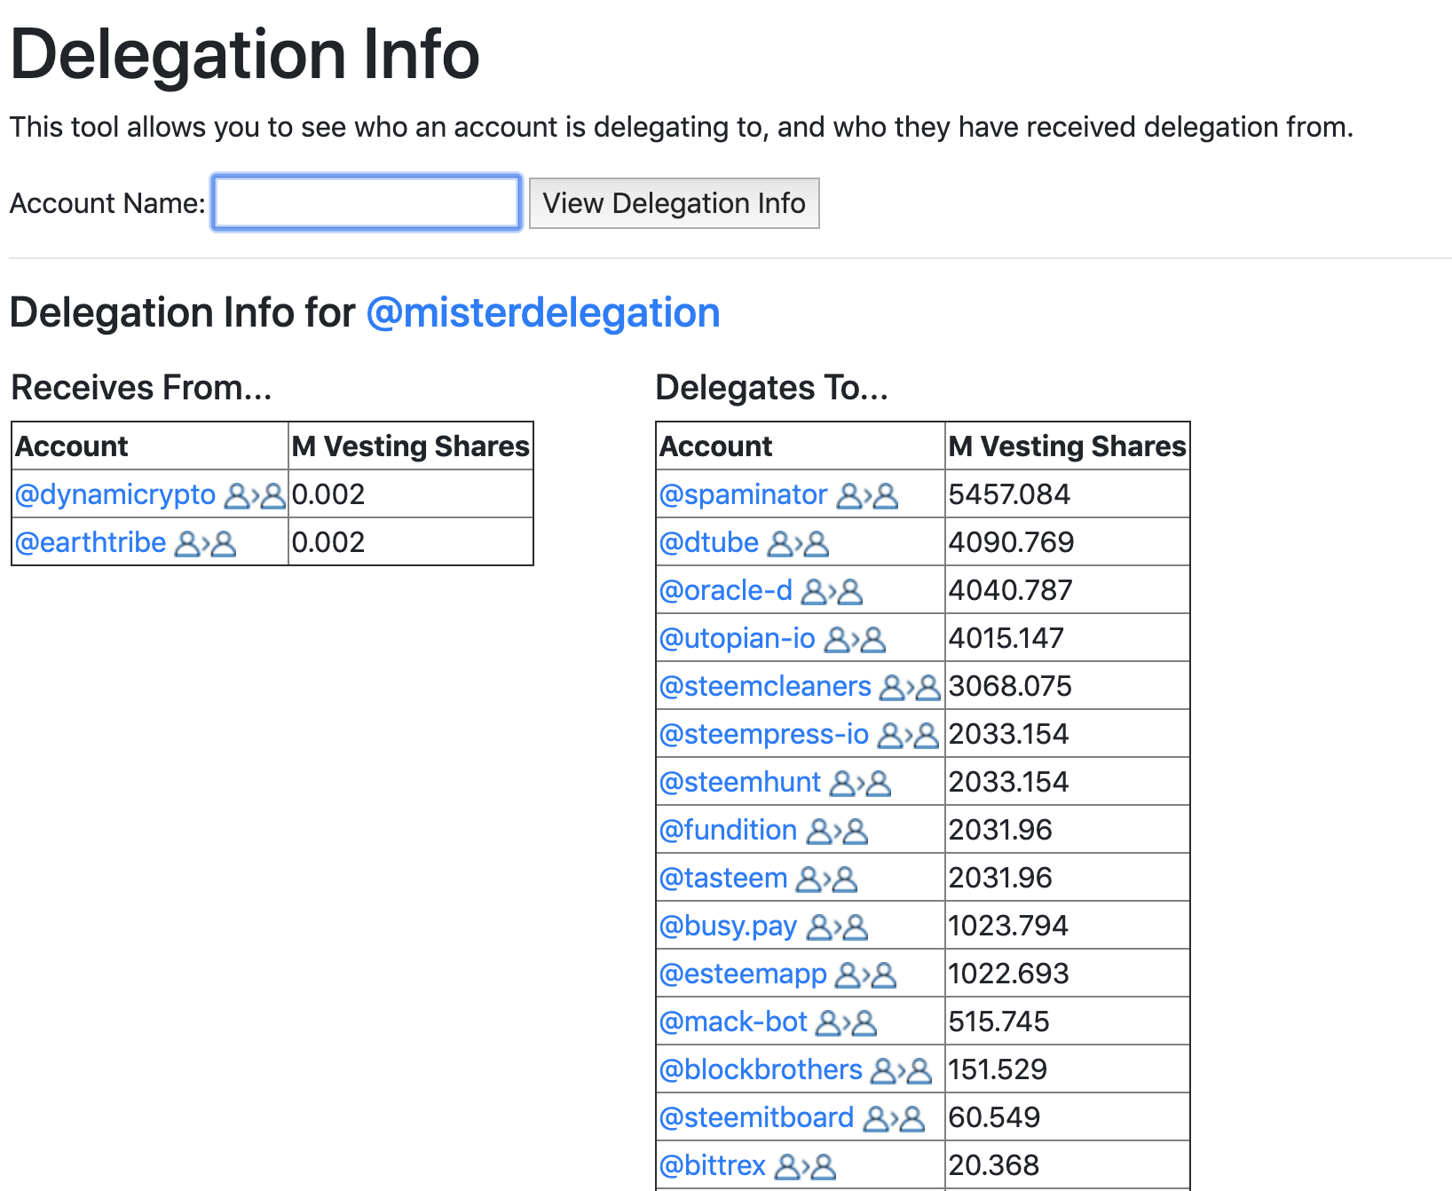
Task: Click the 0.002 value for earthtribe
Action: 328,542
